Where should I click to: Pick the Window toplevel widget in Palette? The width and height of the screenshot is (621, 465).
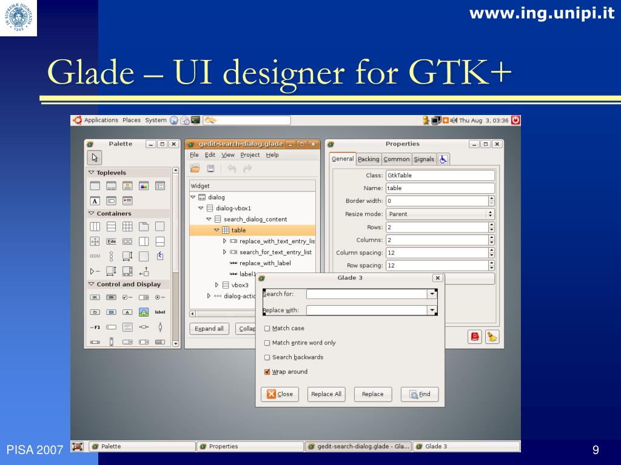[x=95, y=186]
